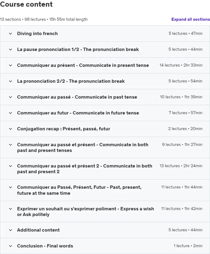Expand the Diving into french section chevron

[10, 34]
